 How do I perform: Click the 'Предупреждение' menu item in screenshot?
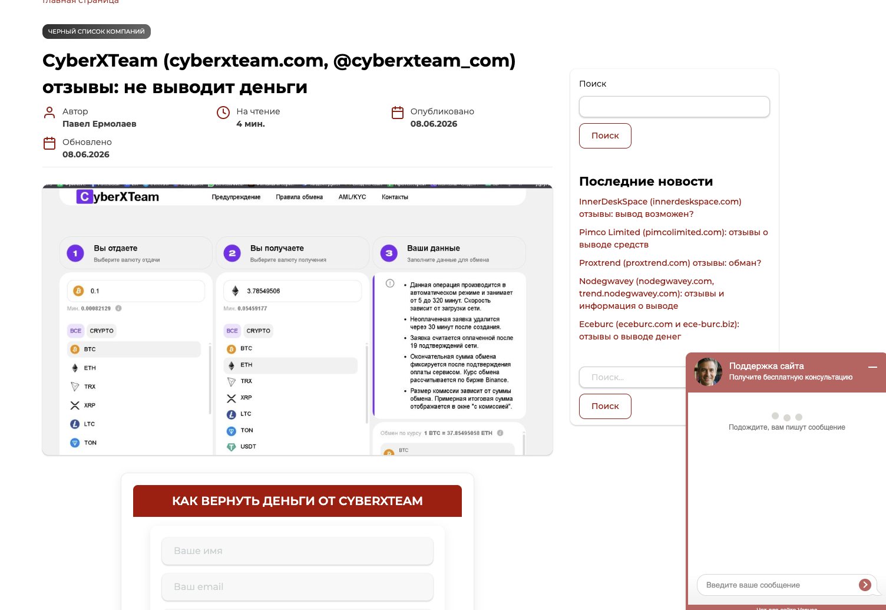(236, 197)
